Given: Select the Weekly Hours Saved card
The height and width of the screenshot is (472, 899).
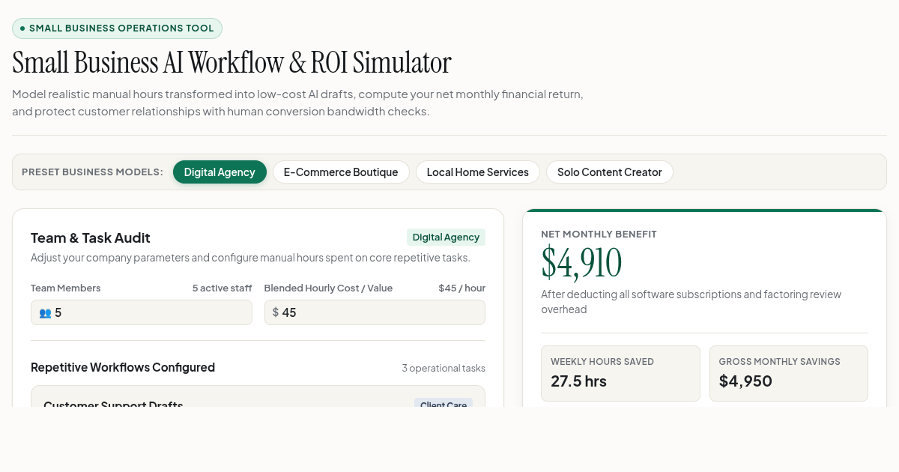Looking at the screenshot, I should coord(620,373).
